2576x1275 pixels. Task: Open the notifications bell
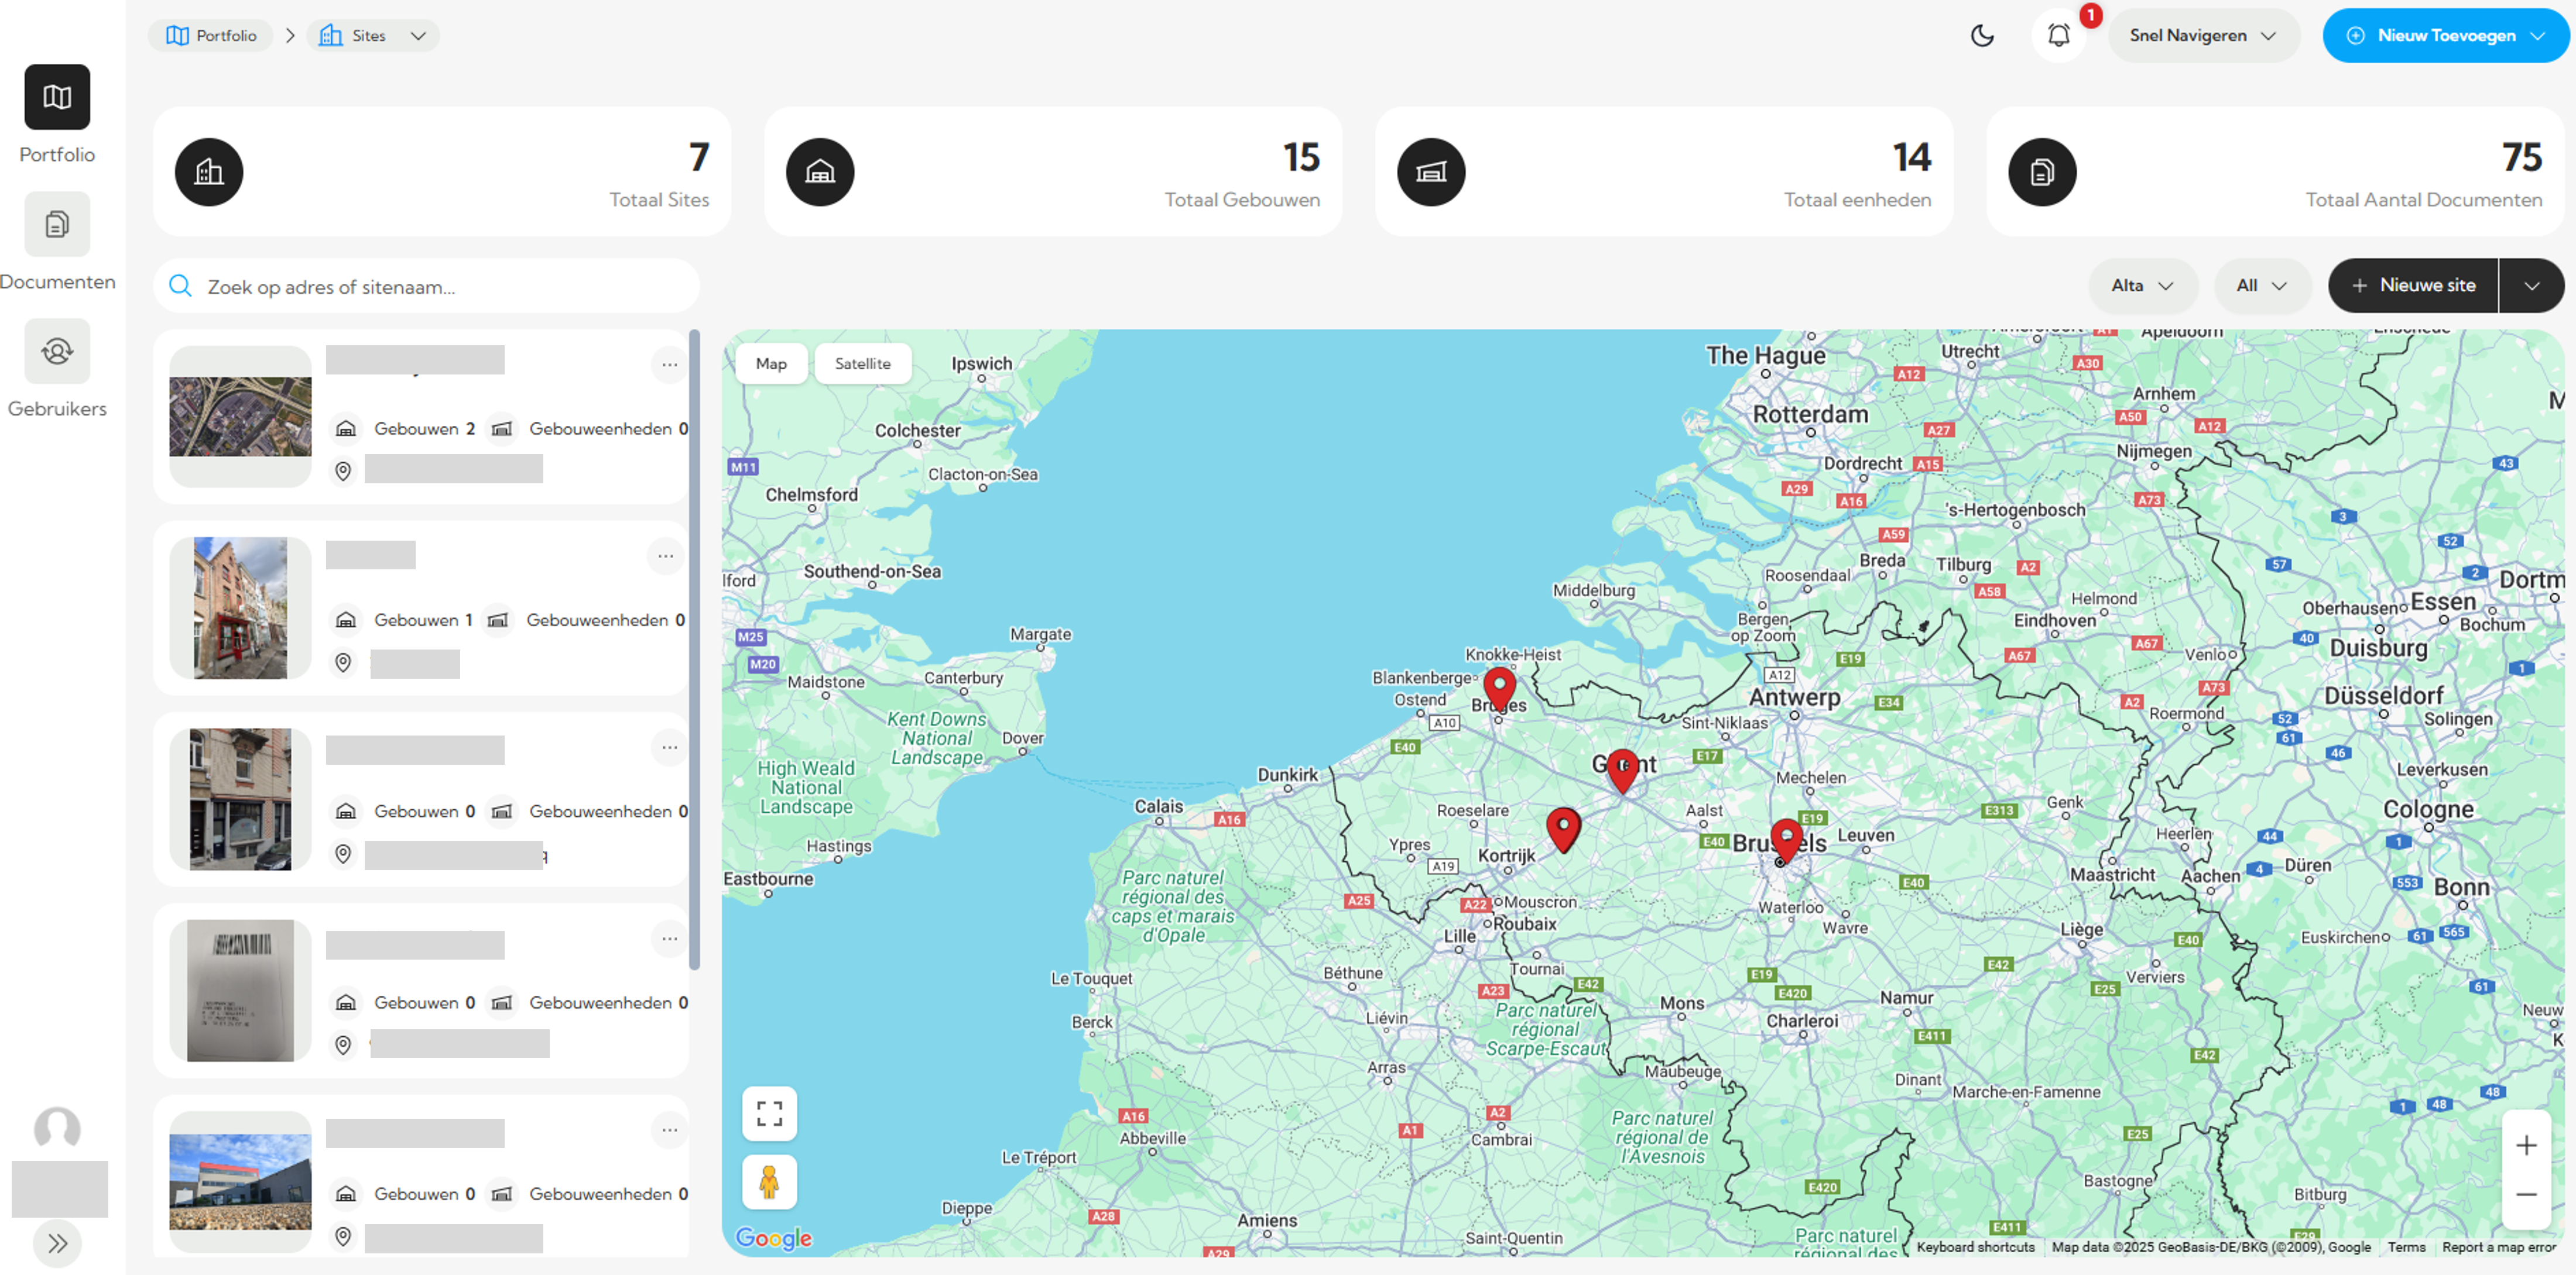tap(2058, 36)
